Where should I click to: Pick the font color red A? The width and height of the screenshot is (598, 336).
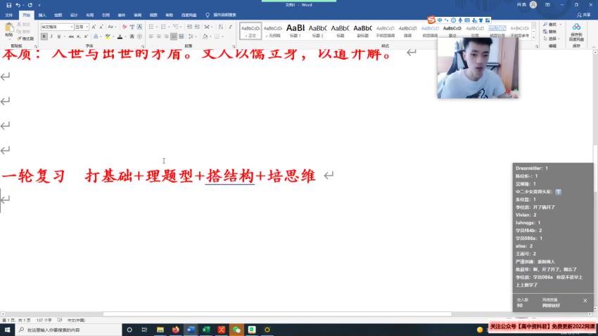pos(120,37)
